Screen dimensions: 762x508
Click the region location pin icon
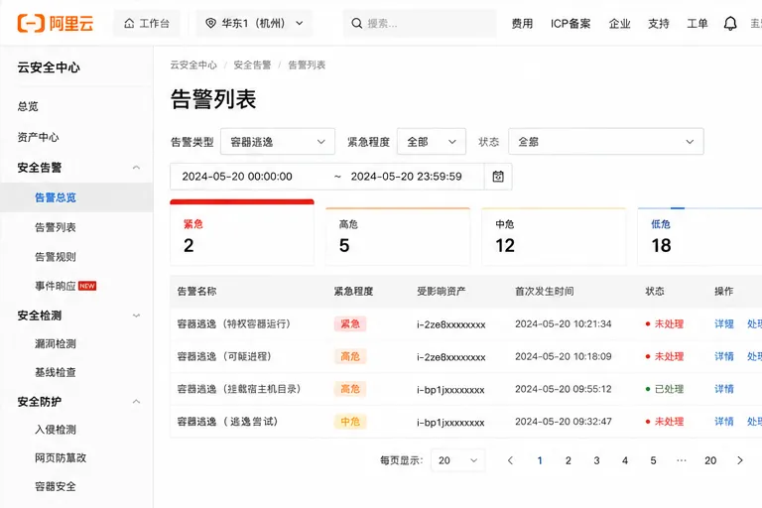pyautogui.click(x=210, y=24)
